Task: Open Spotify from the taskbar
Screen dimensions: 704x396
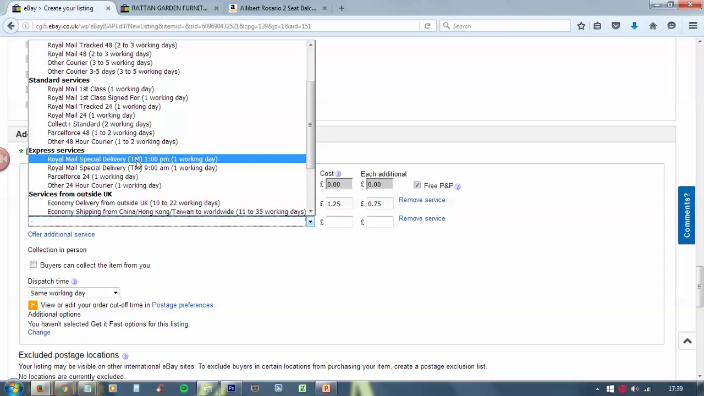Action: [184, 388]
